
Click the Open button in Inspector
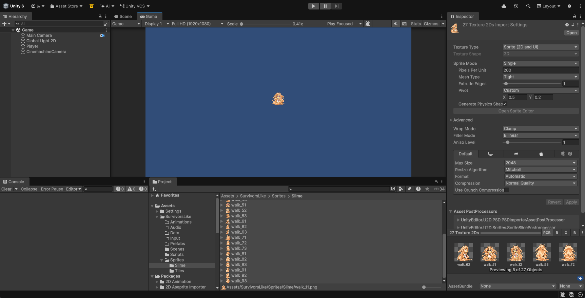[571, 33]
